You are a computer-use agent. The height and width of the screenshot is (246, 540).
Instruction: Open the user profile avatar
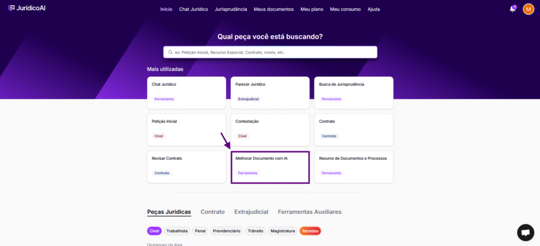coord(528,9)
